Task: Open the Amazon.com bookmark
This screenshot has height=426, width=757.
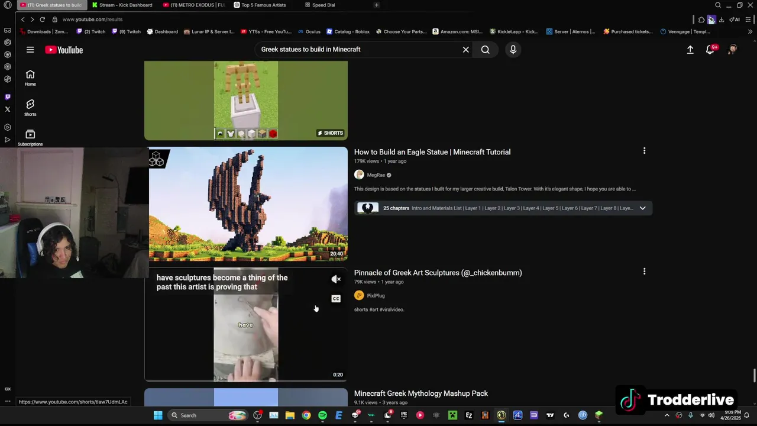Action: [x=458, y=32]
